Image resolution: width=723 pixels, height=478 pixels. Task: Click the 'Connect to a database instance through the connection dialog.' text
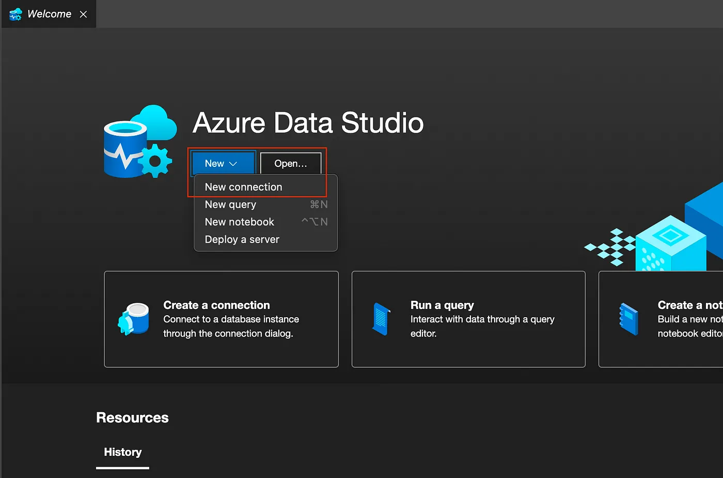click(x=231, y=326)
